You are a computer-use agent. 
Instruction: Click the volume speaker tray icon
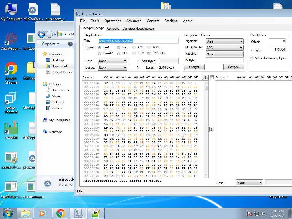coord(263,214)
